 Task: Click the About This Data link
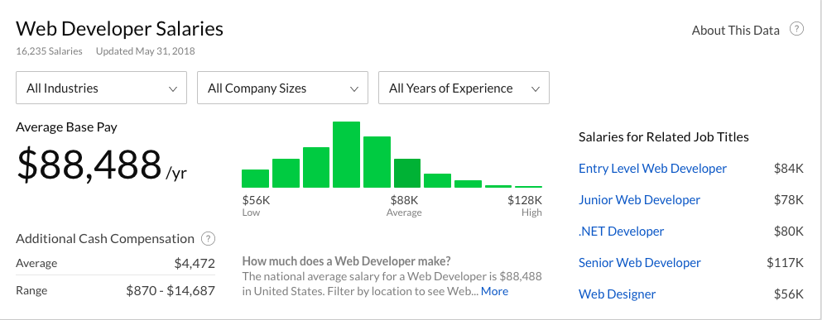(736, 31)
